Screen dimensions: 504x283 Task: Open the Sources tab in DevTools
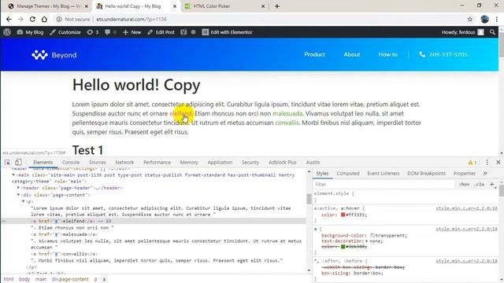tap(98, 163)
